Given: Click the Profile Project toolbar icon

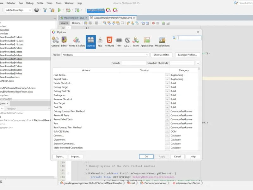Looking at the screenshot, I should (x=77, y=10).
